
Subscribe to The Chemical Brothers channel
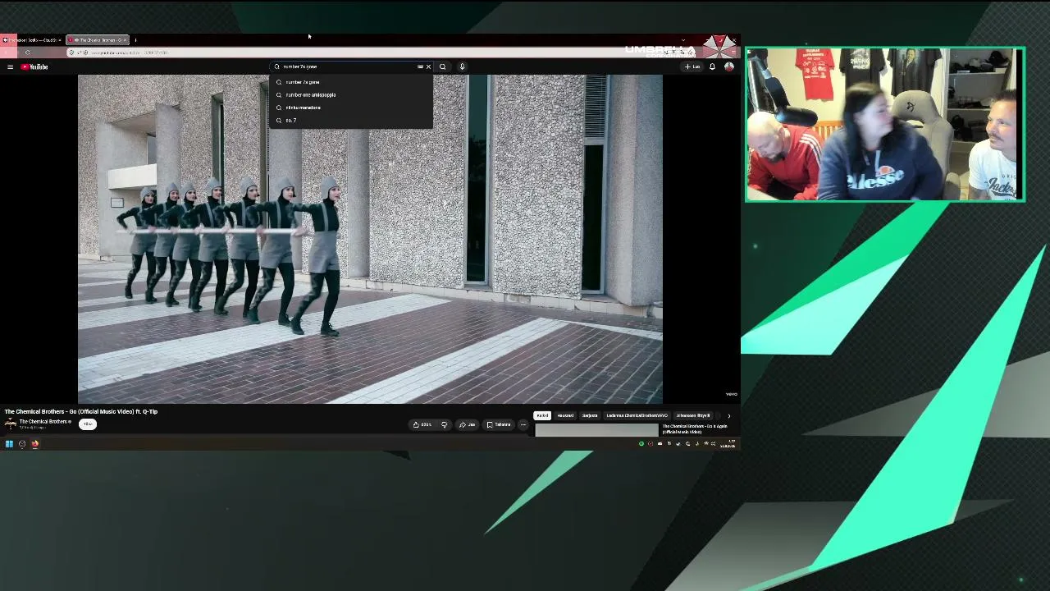point(88,424)
